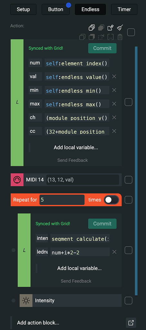Click the MIDI 14 parameters field
Image resolution: width=146 pixels, height=330 pixels.
tap(83, 180)
